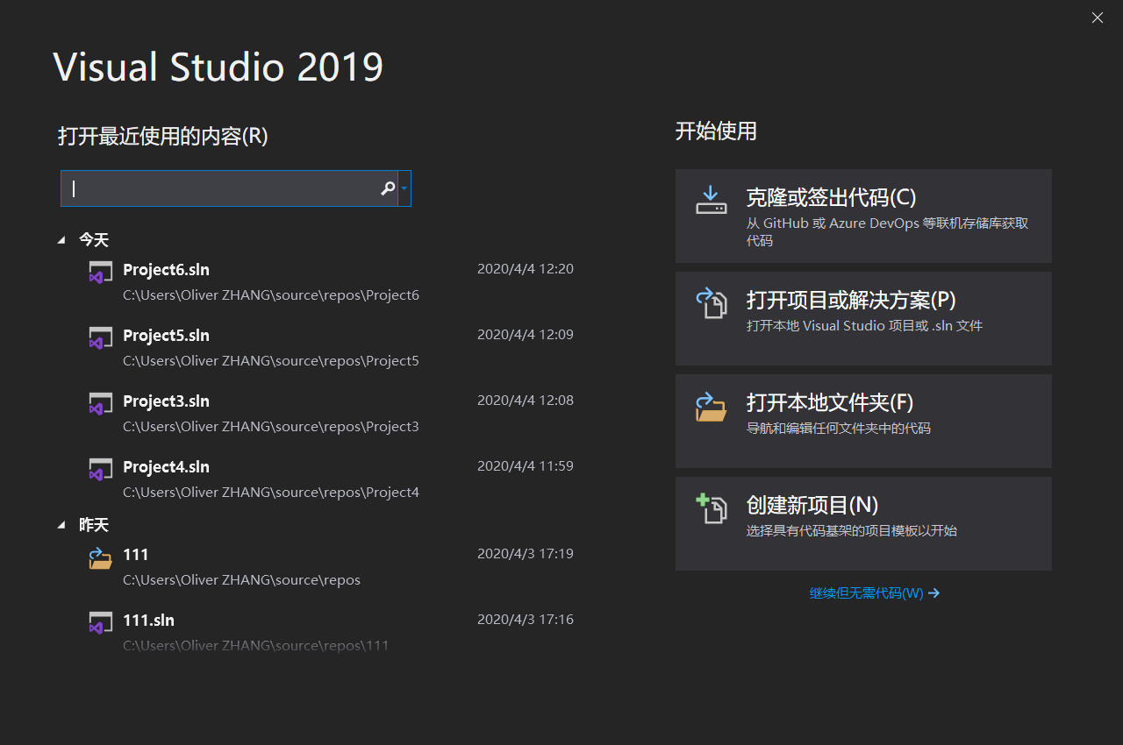Click the Project4.sln solution icon
This screenshot has width=1123, height=745.
101,469
